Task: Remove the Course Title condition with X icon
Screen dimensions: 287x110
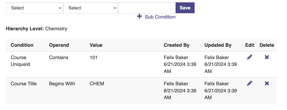Action: click(x=267, y=84)
